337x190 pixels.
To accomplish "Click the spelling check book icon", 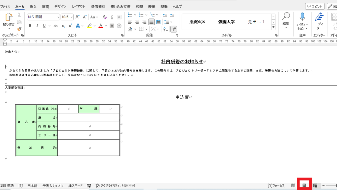I will tap(21, 185).
